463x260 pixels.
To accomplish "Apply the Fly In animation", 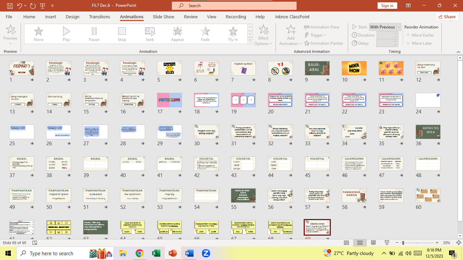I will pyautogui.click(x=233, y=34).
